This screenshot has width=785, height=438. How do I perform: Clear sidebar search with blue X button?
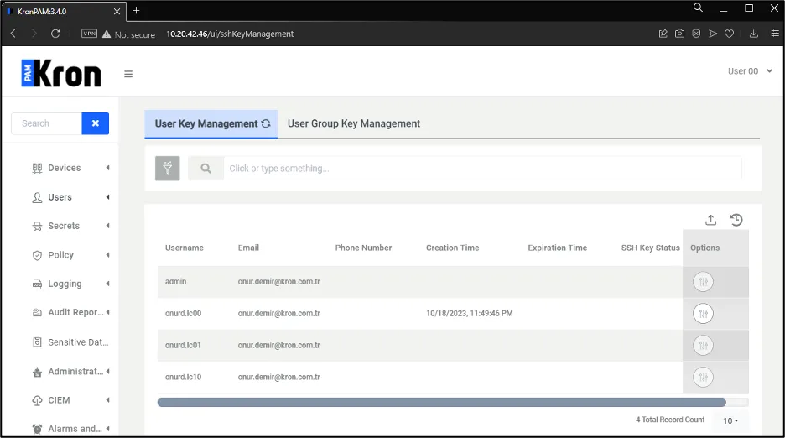95,123
